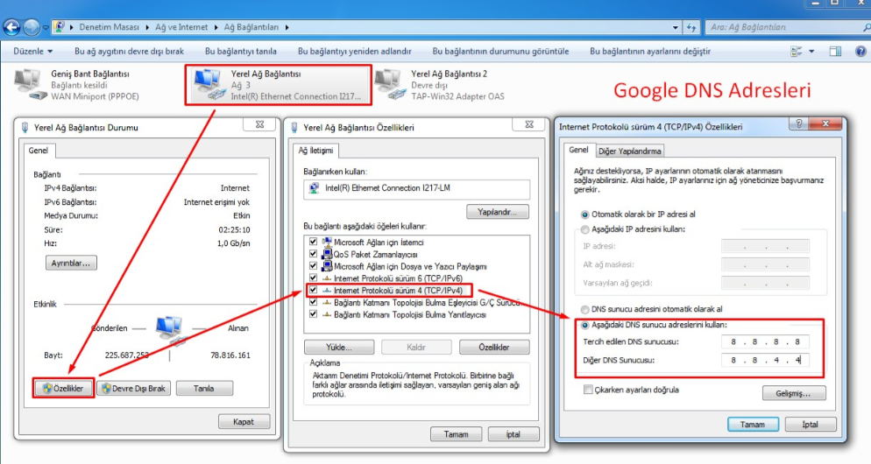
Task: Click Bu bağlantıyı tanıla in toolbar
Action: click(x=241, y=52)
